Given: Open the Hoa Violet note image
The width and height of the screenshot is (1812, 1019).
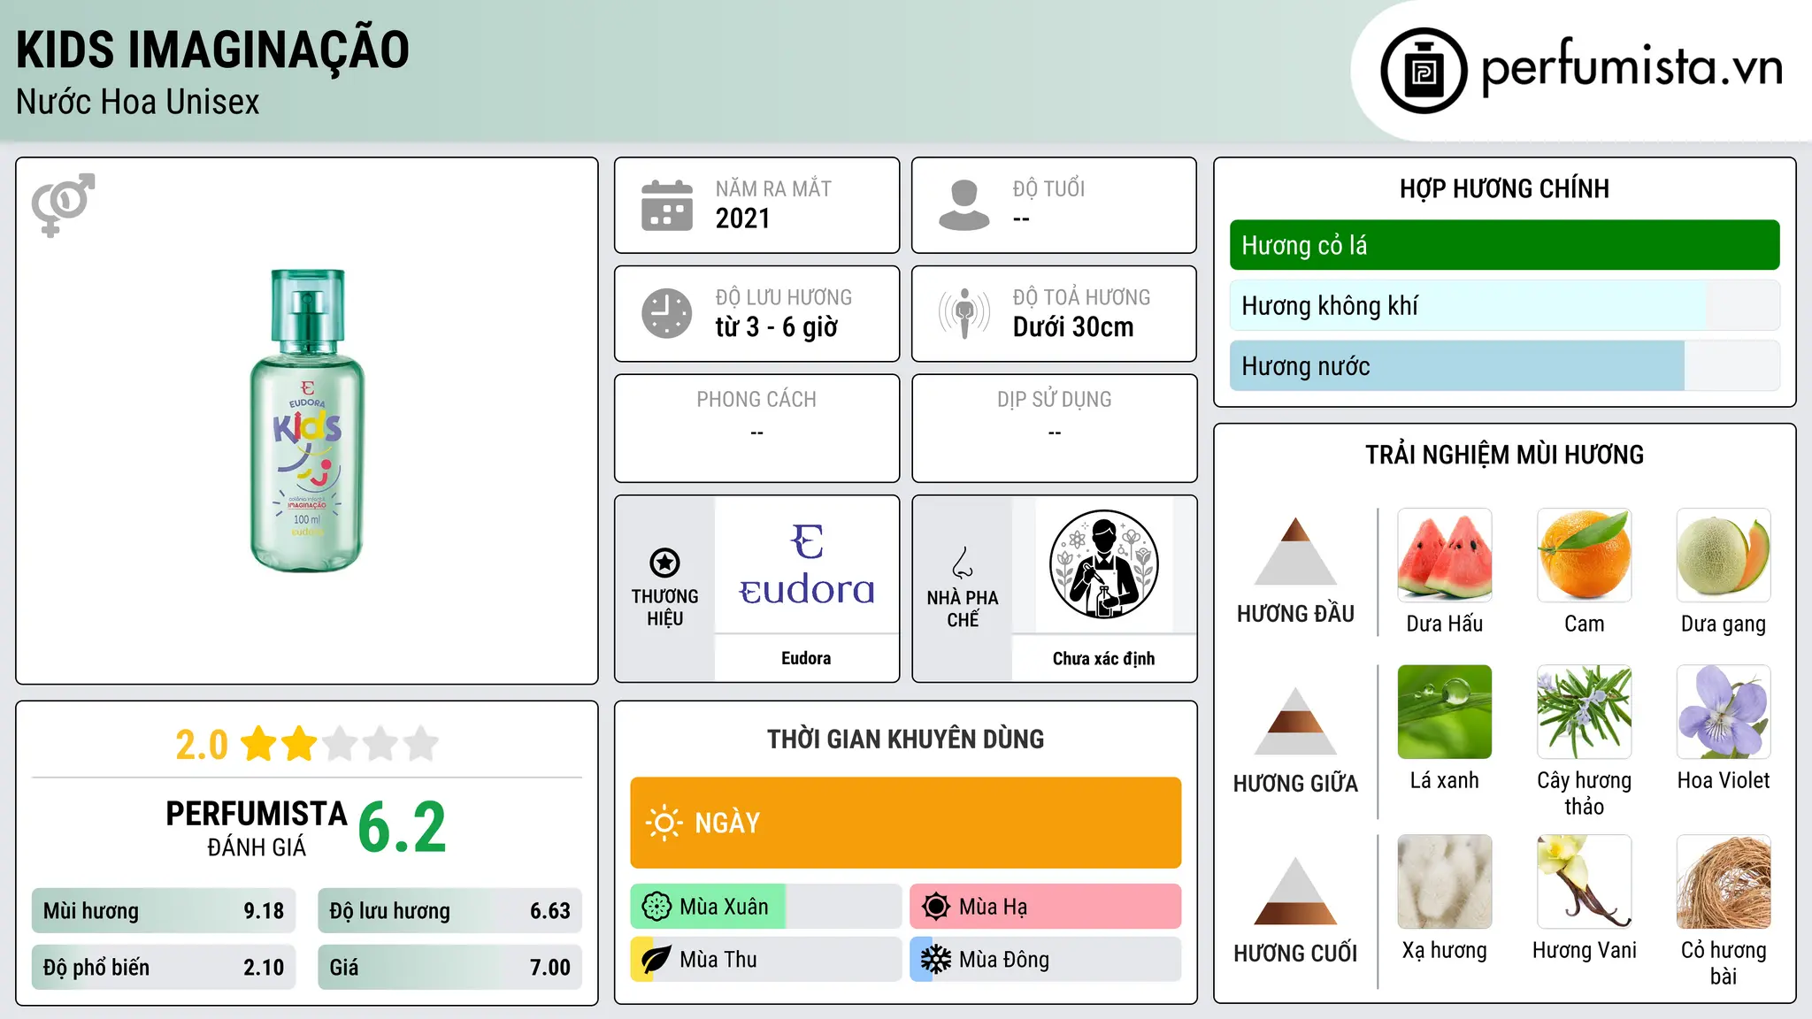Looking at the screenshot, I should [1724, 711].
